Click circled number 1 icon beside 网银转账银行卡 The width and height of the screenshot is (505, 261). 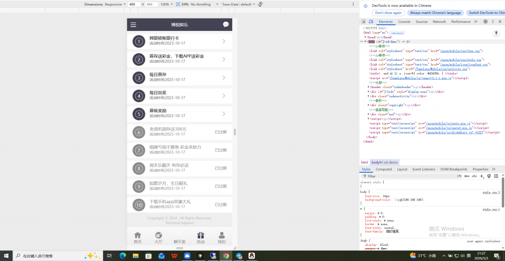(x=139, y=41)
